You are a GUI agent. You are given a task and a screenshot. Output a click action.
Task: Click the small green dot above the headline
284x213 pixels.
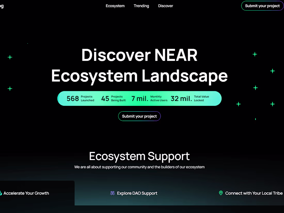tap(27, 43)
